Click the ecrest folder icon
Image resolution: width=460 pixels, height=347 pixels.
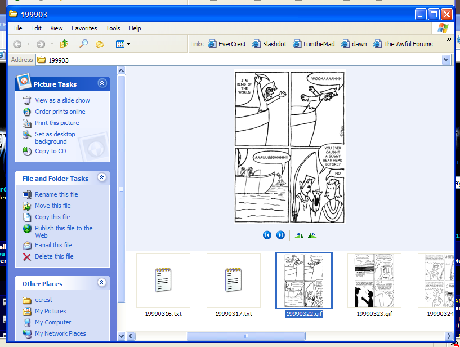coord(26,300)
